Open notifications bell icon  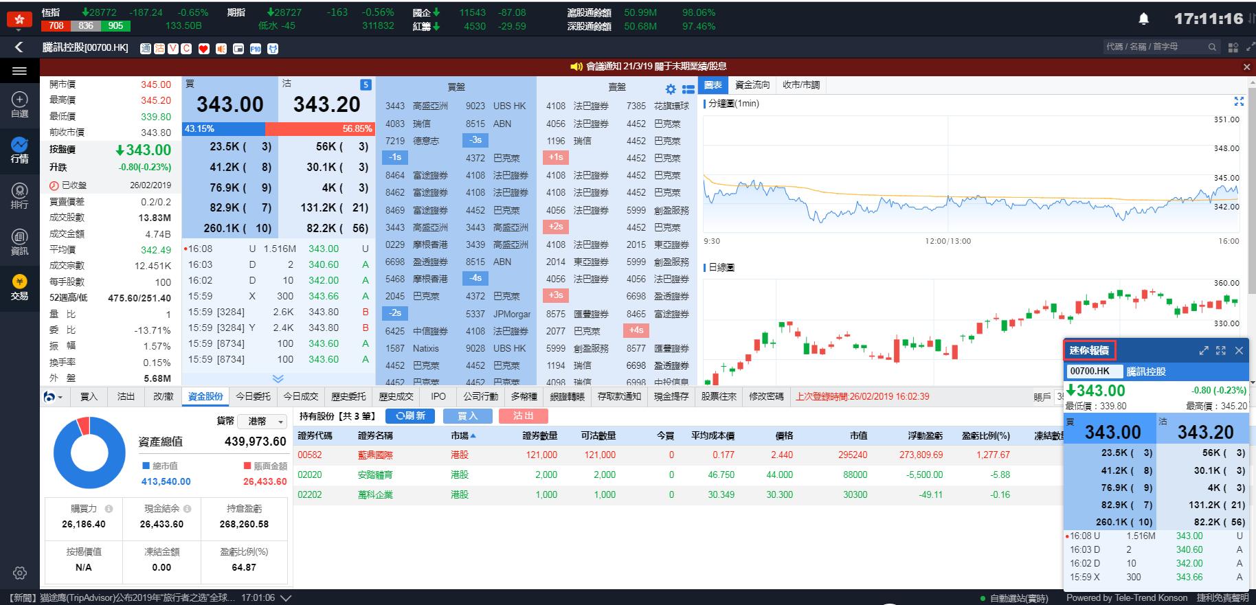[1144, 19]
